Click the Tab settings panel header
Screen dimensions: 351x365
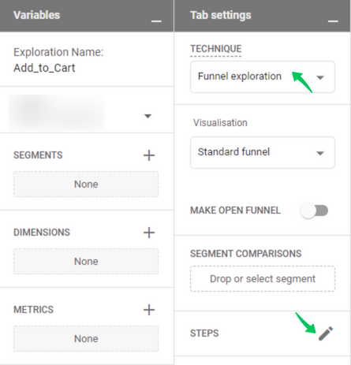[x=263, y=16]
